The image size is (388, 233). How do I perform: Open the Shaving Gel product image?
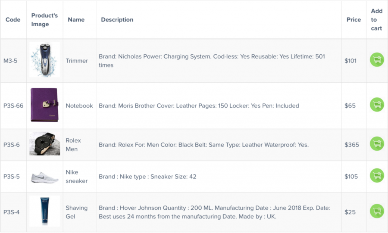(x=44, y=211)
